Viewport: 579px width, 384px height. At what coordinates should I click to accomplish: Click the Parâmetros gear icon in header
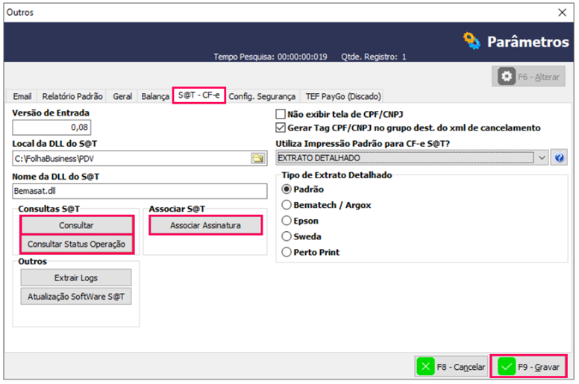(x=472, y=41)
